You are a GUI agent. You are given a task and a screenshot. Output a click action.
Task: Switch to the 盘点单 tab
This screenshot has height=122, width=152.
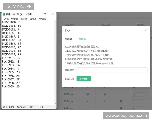click(x=68, y=39)
